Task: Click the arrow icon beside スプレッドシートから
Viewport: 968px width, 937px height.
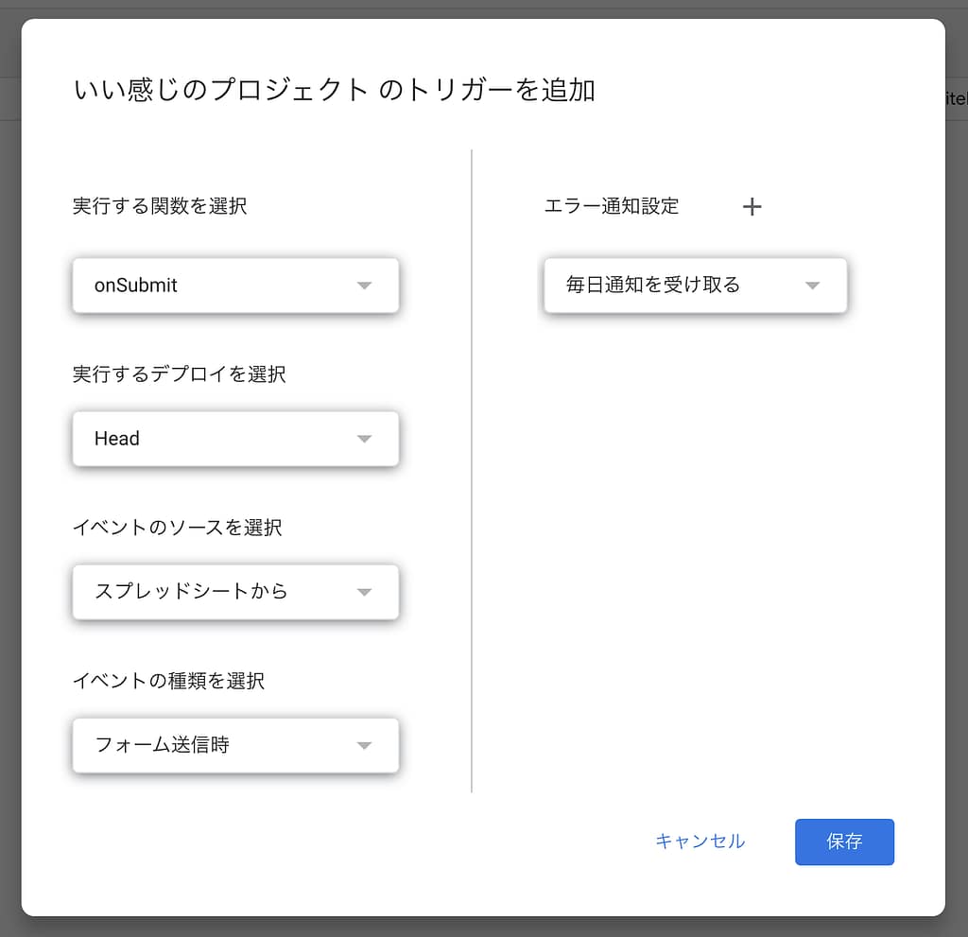Action: click(365, 593)
